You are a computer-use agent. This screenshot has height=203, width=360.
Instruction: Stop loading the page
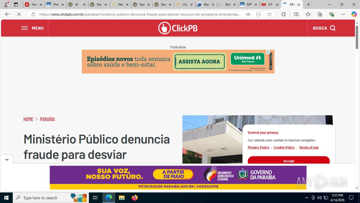(x=19, y=14)
